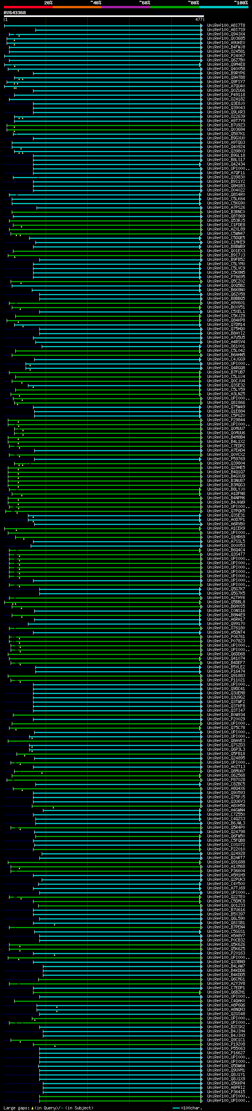The image size is (252, 1111).
Task: Open hit UniRef100_B4FWJ8
Action: pos(226,47)
